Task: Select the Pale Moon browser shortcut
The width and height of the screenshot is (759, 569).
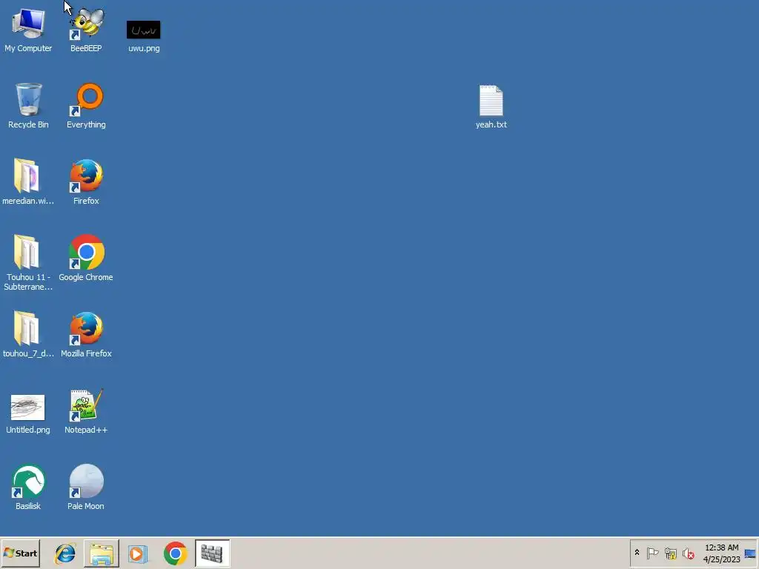Action: click(86, 488)
